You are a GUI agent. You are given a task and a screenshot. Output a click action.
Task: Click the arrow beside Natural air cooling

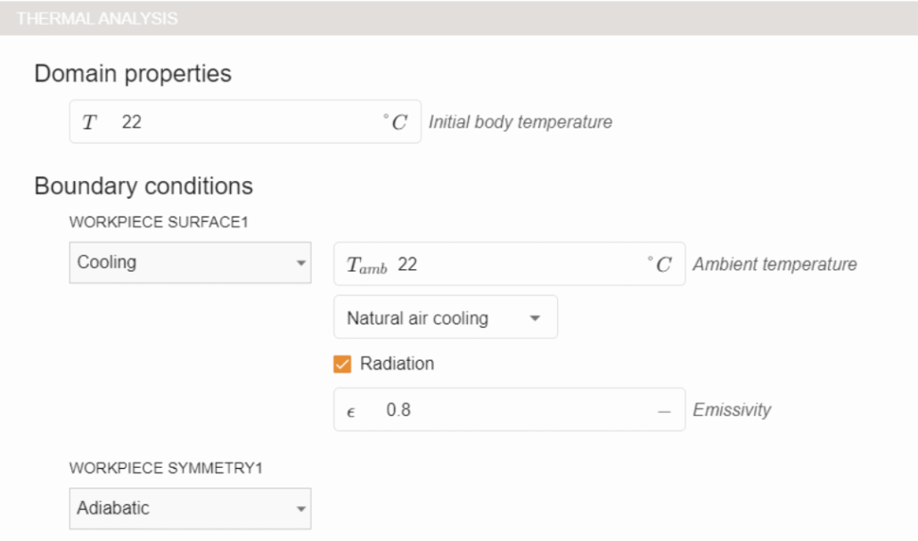(x=535, y=318)
